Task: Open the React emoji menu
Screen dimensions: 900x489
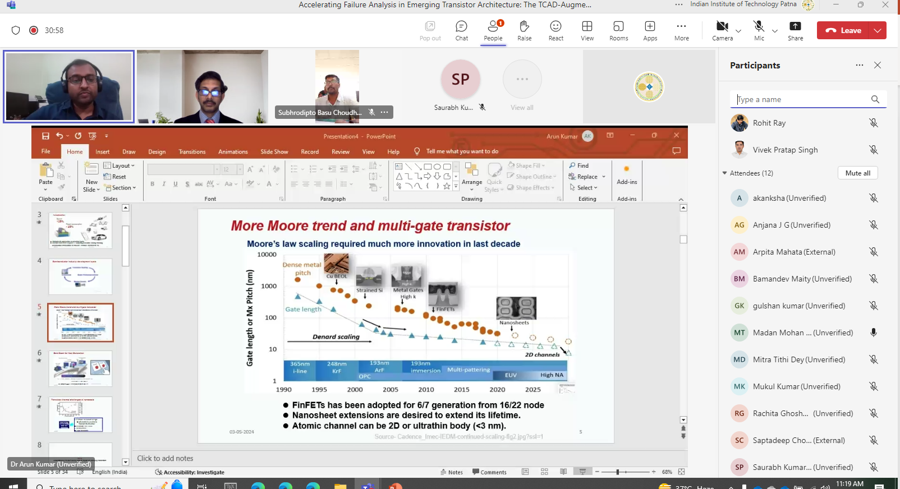Action: 555,30
